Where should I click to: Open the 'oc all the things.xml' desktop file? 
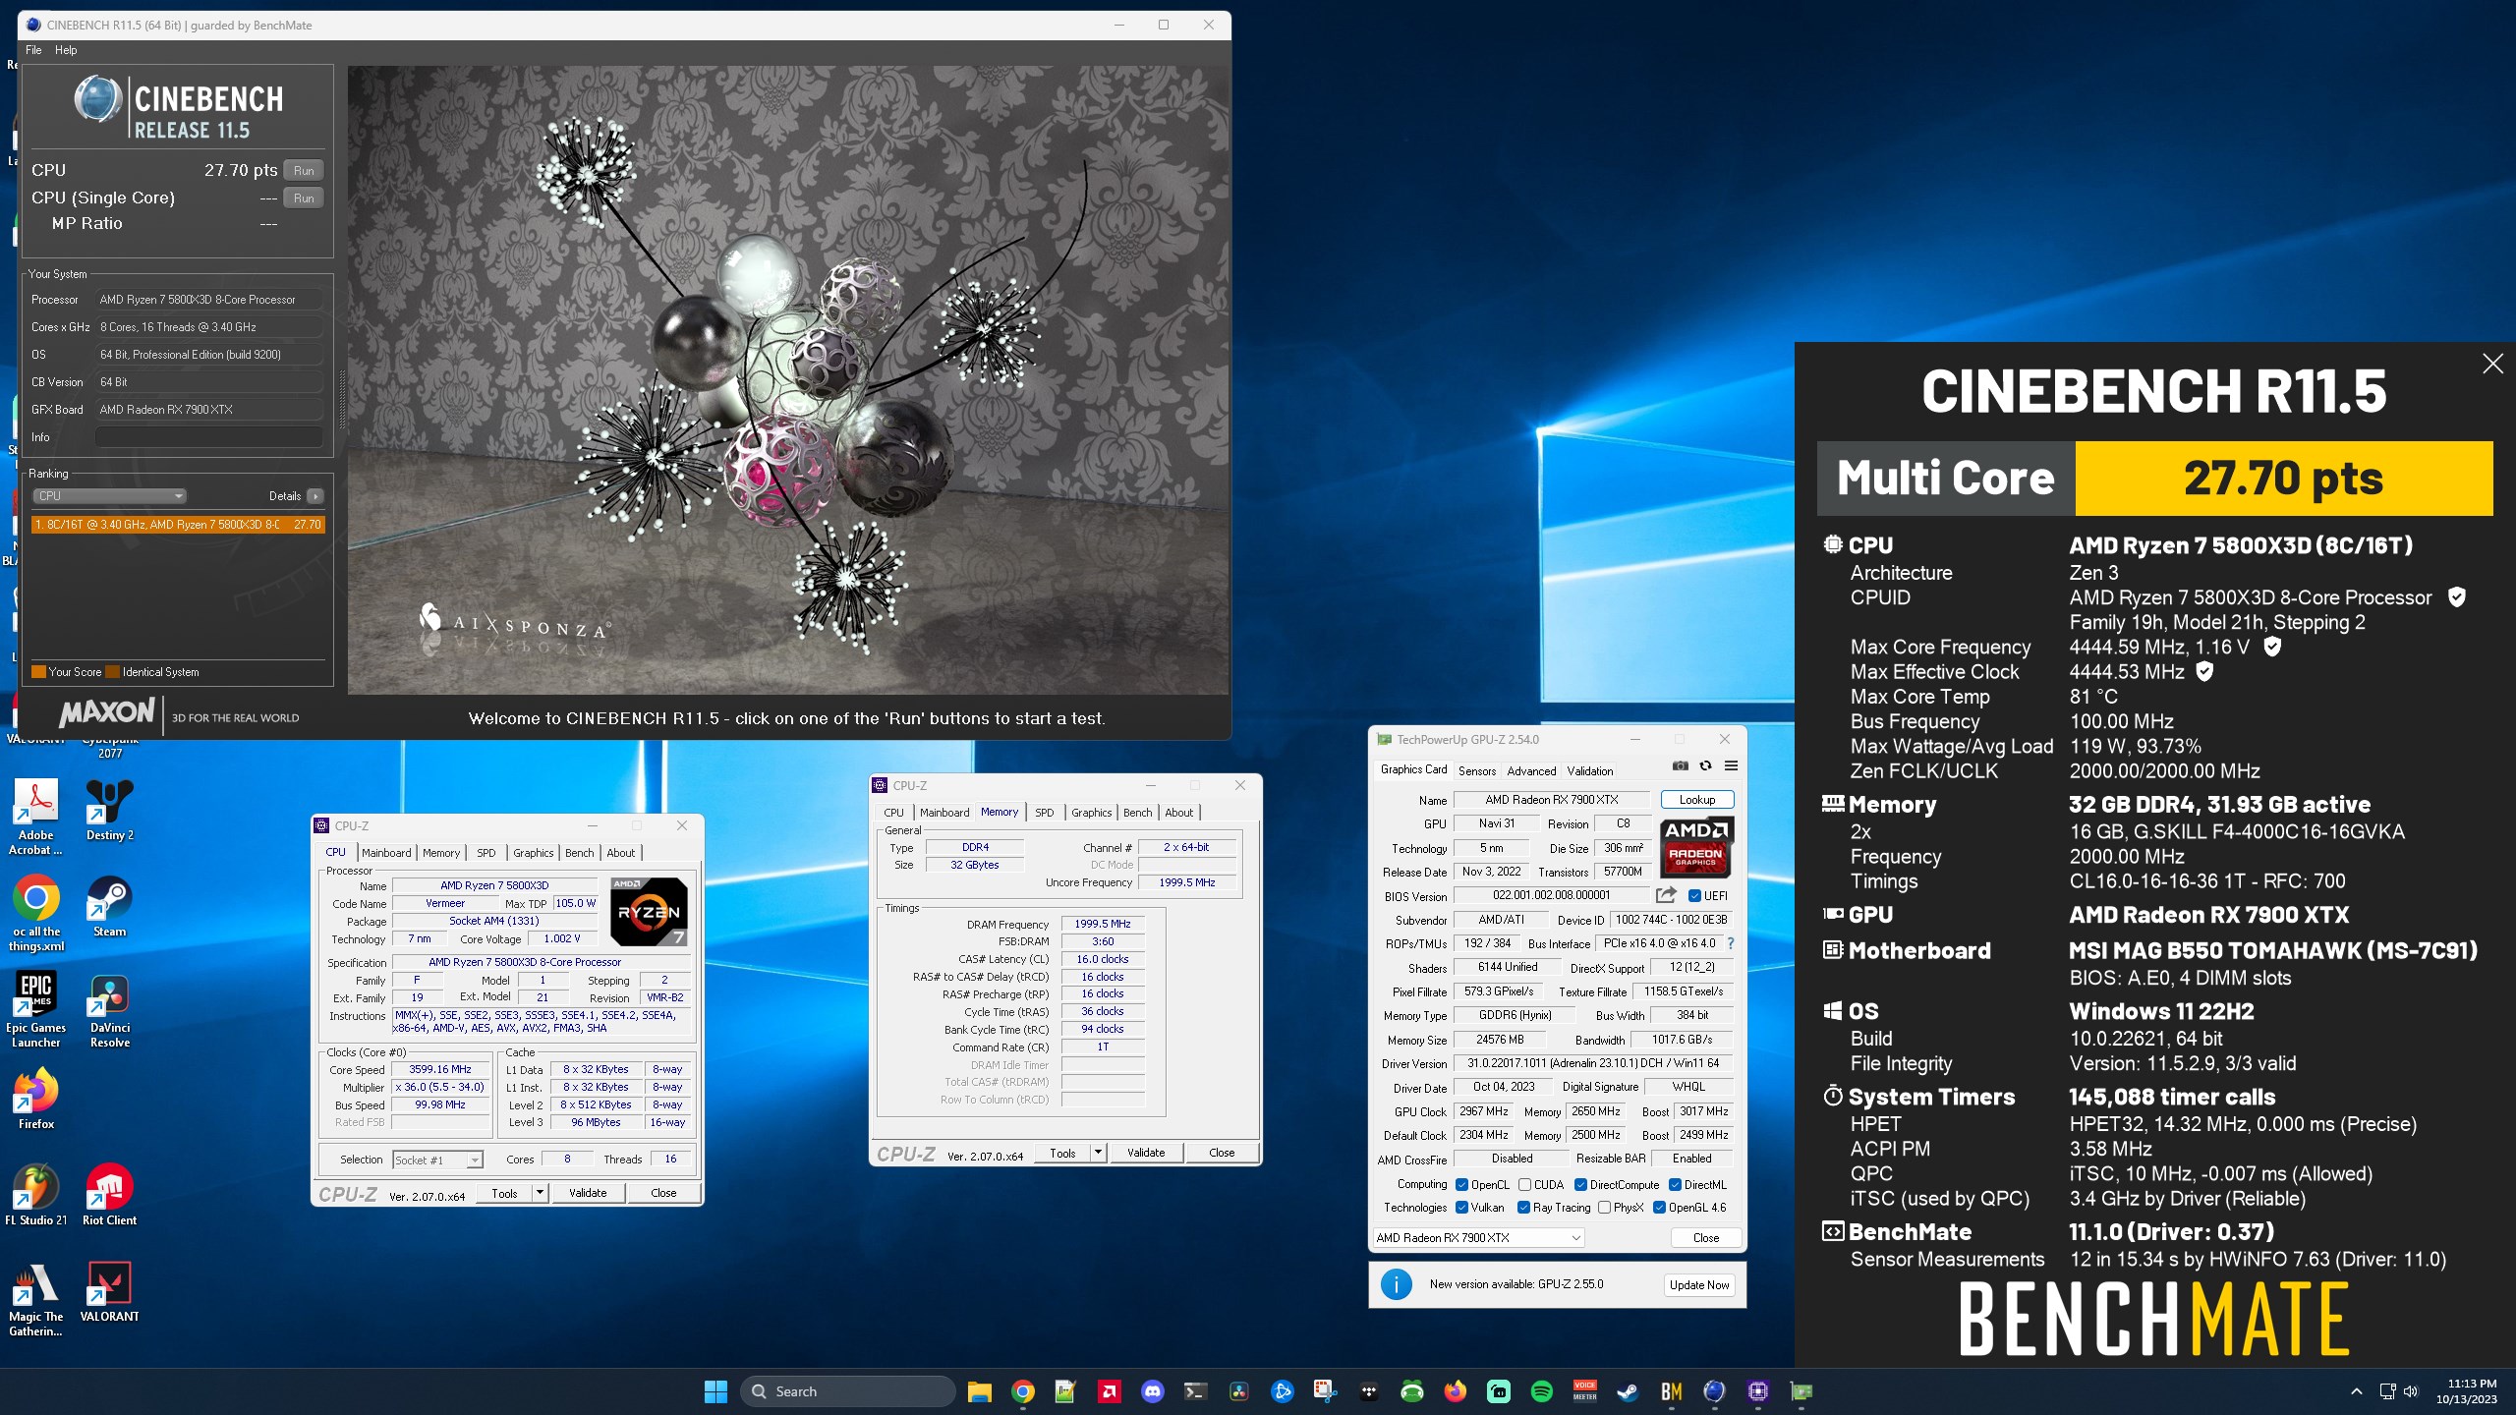click(x=36, y=914)
